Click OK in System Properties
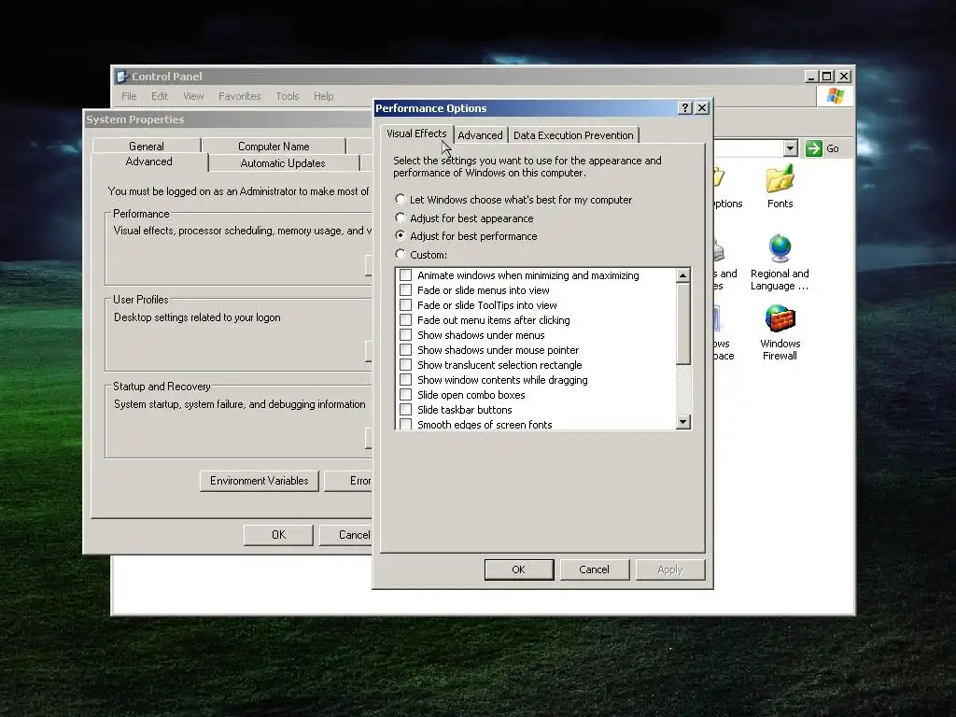 (x=278, y=535)
